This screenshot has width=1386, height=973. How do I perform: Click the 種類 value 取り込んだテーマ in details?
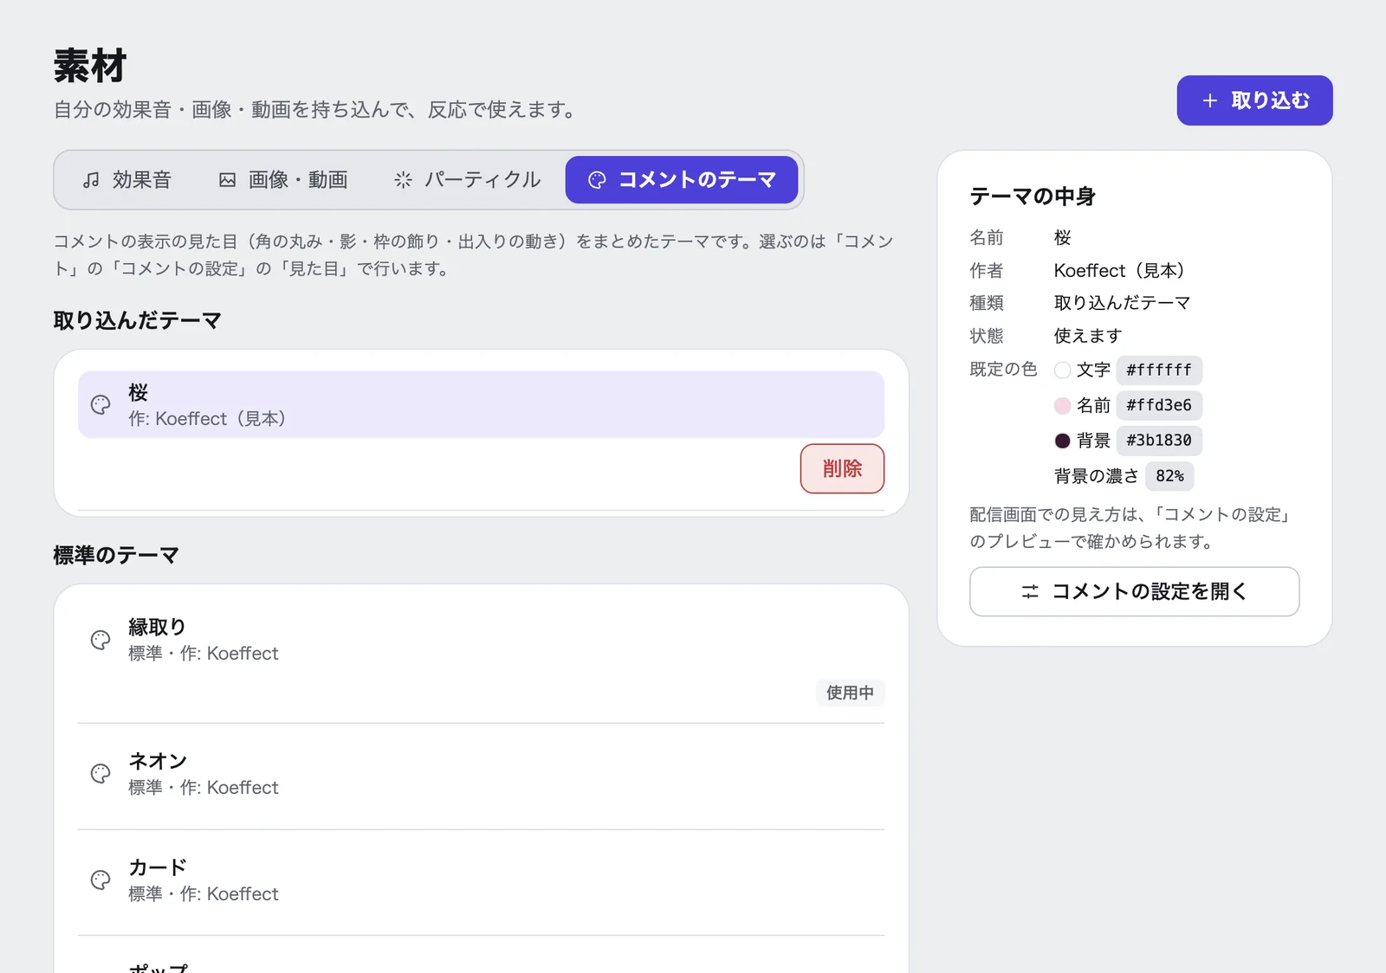pyautogui.click(x=1122, y=303)
